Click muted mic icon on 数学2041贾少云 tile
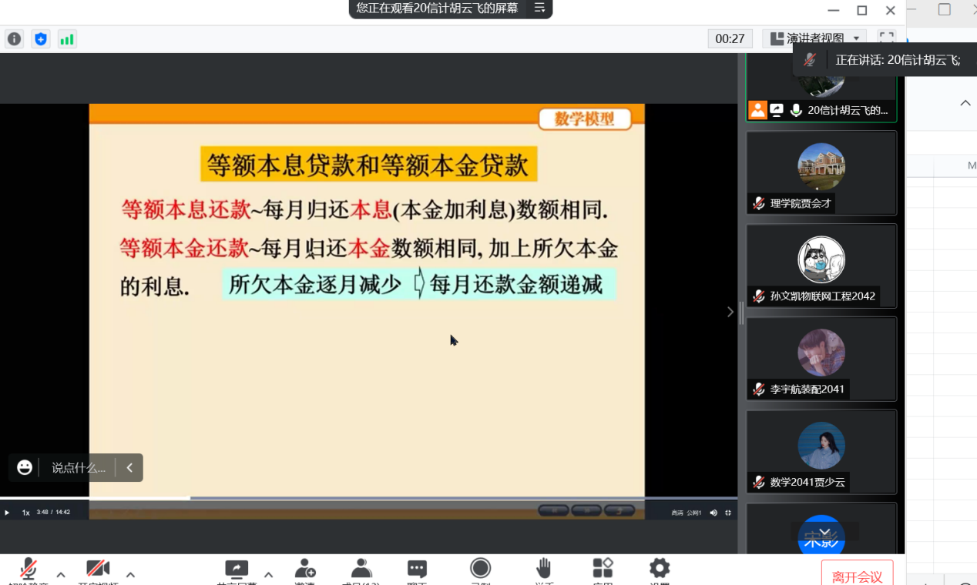This screenshot has width=977, height=585. (759, 483)
